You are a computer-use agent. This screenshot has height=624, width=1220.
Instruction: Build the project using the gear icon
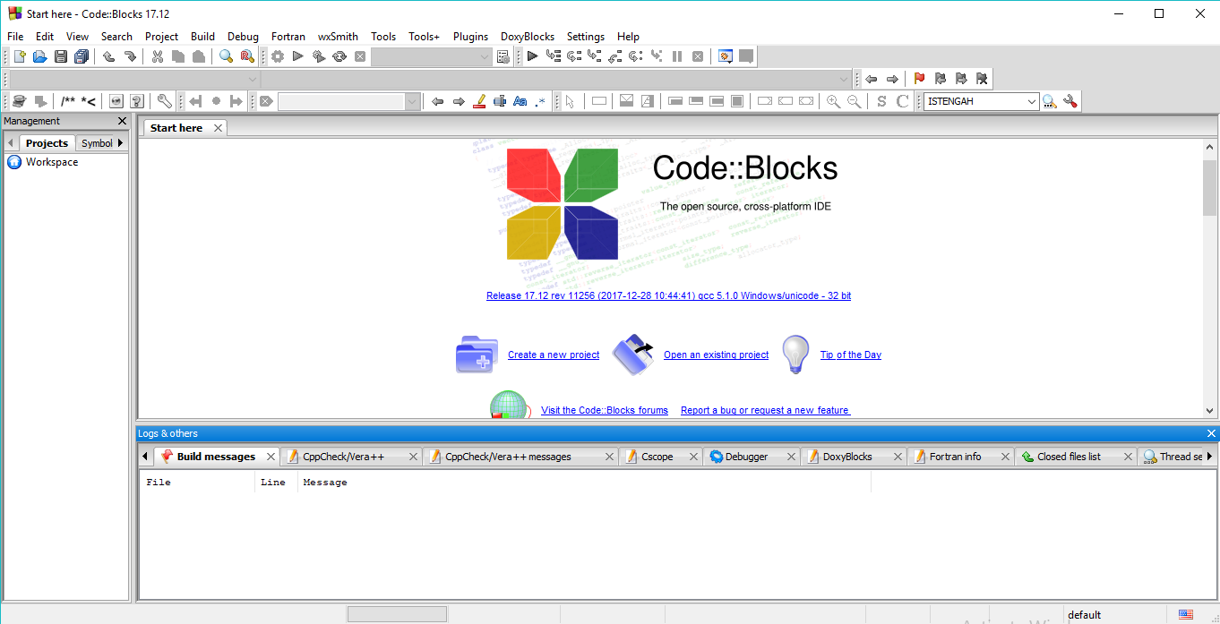click(277, 56)
